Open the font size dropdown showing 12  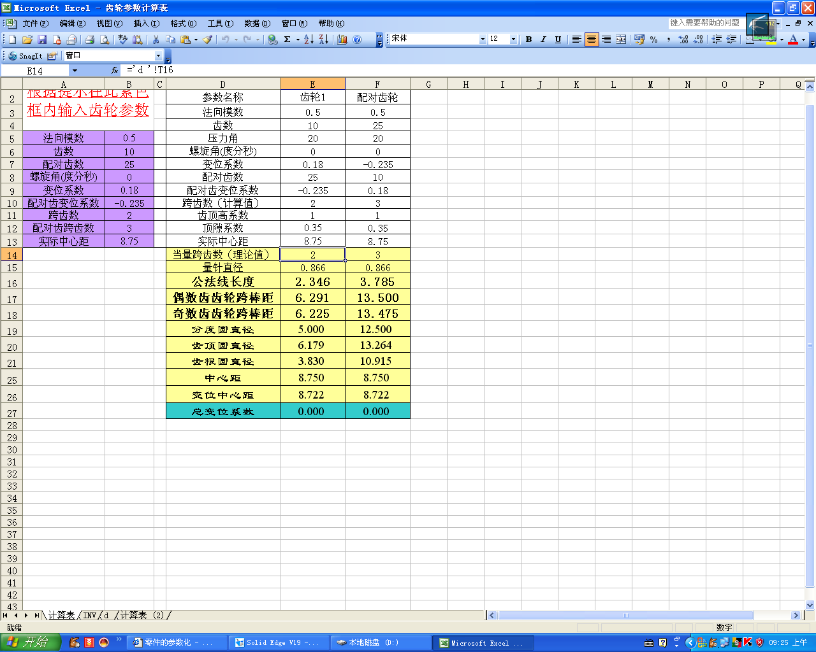click(x=513, y=39)
